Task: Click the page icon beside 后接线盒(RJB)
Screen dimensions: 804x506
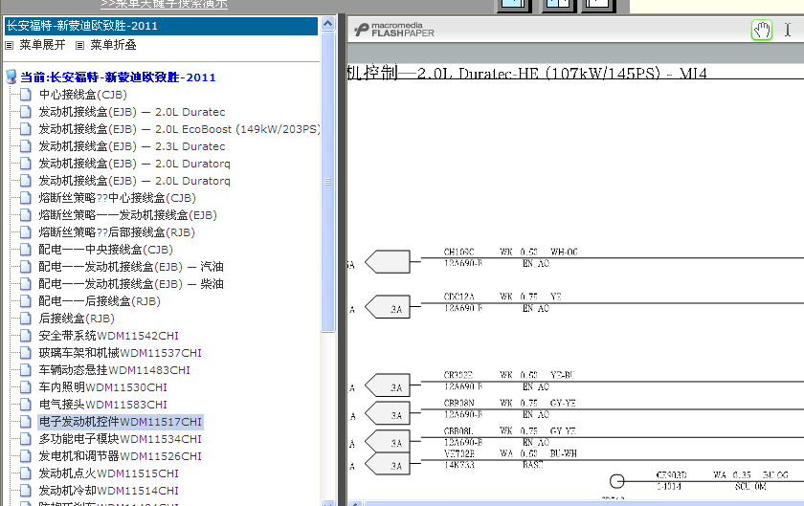Action: [26, 319]
